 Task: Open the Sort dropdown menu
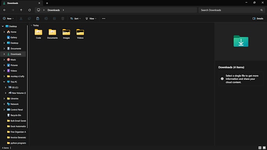tap(75, 18)
